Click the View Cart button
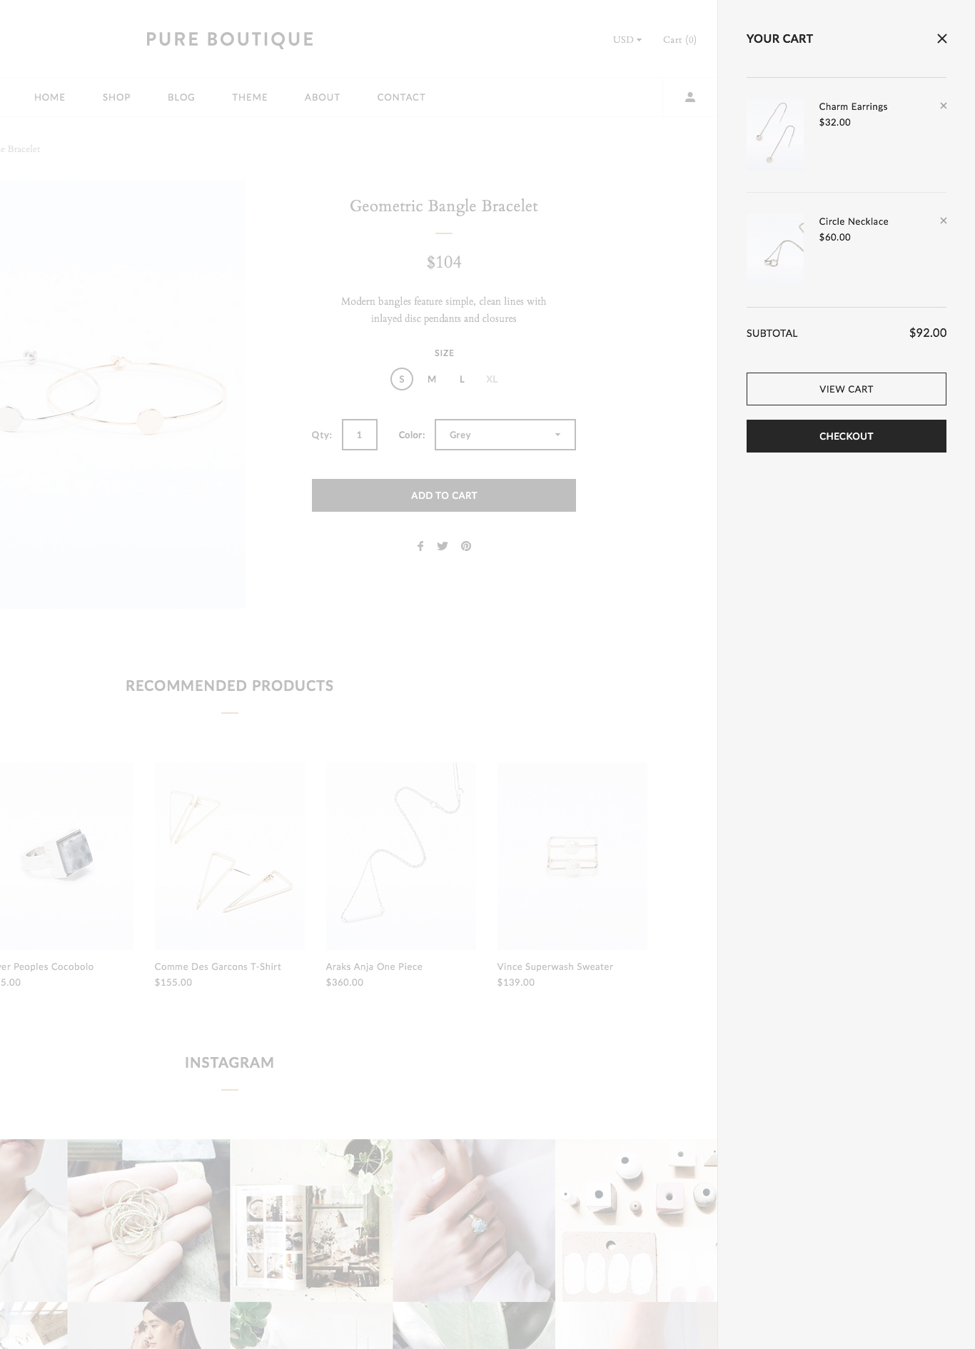This screenshot has width=975, height=1349. [846, 389]
